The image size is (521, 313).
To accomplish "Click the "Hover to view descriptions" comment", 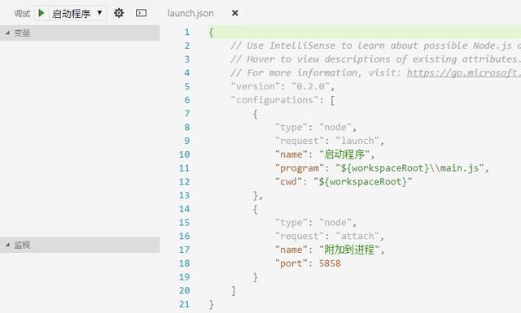I will point(375,59).
